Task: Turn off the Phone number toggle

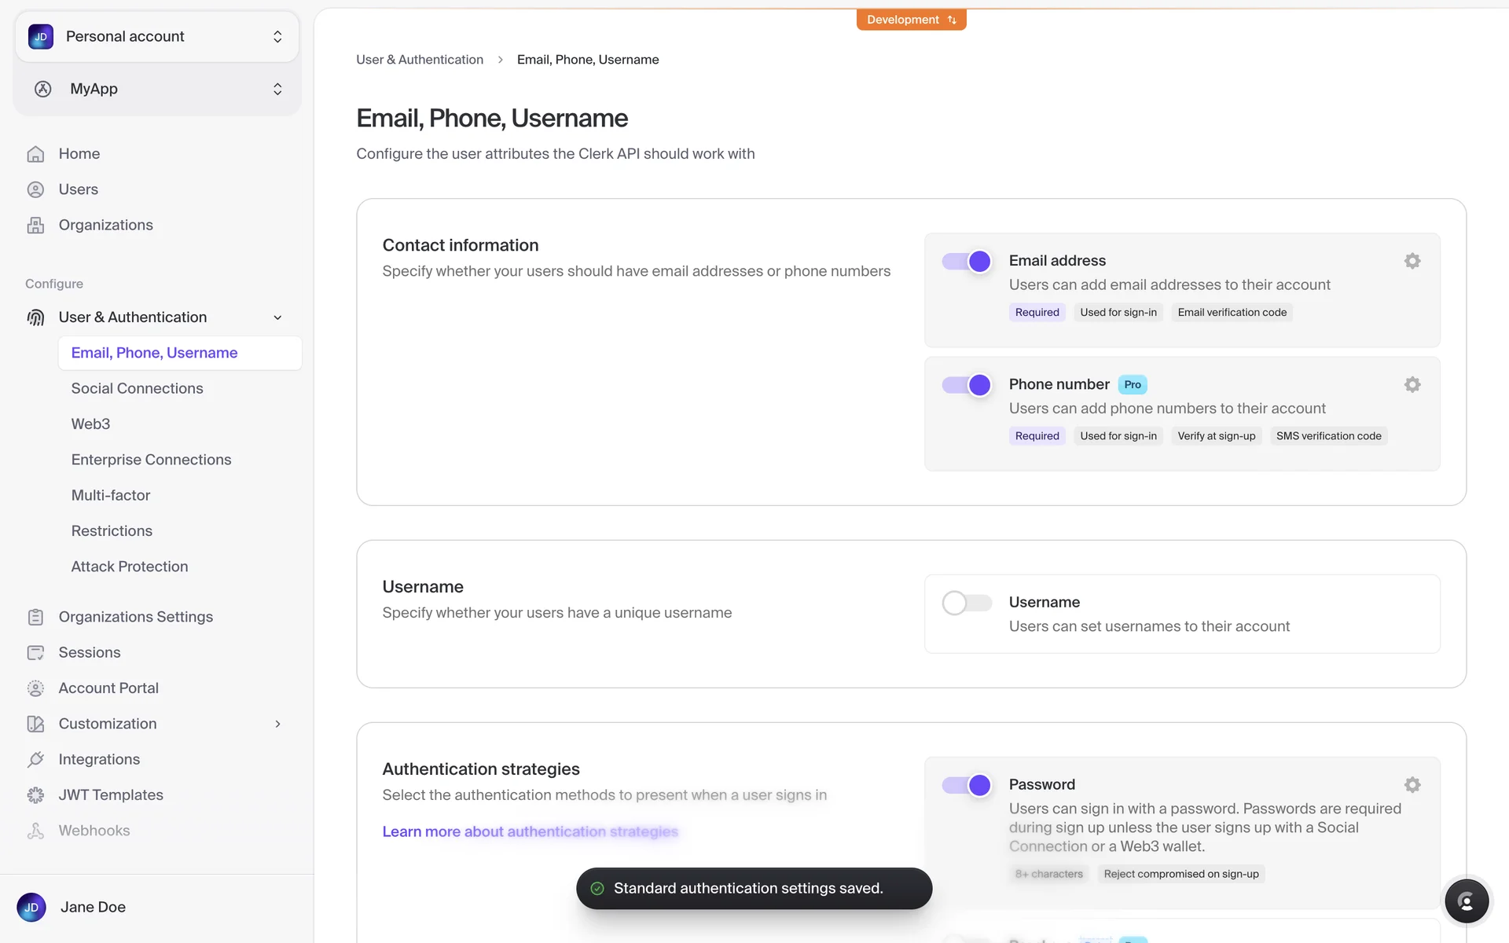Action: pyautogui.click(x=967, y=385)
